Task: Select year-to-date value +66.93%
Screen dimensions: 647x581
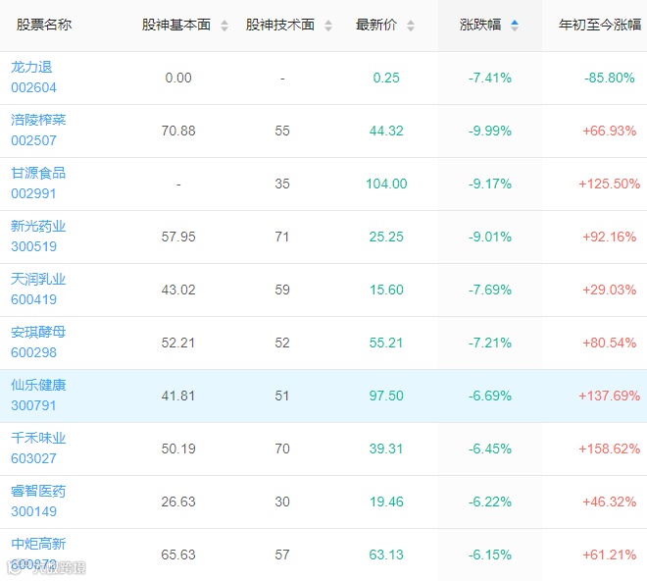Action: tap(610, 131)
